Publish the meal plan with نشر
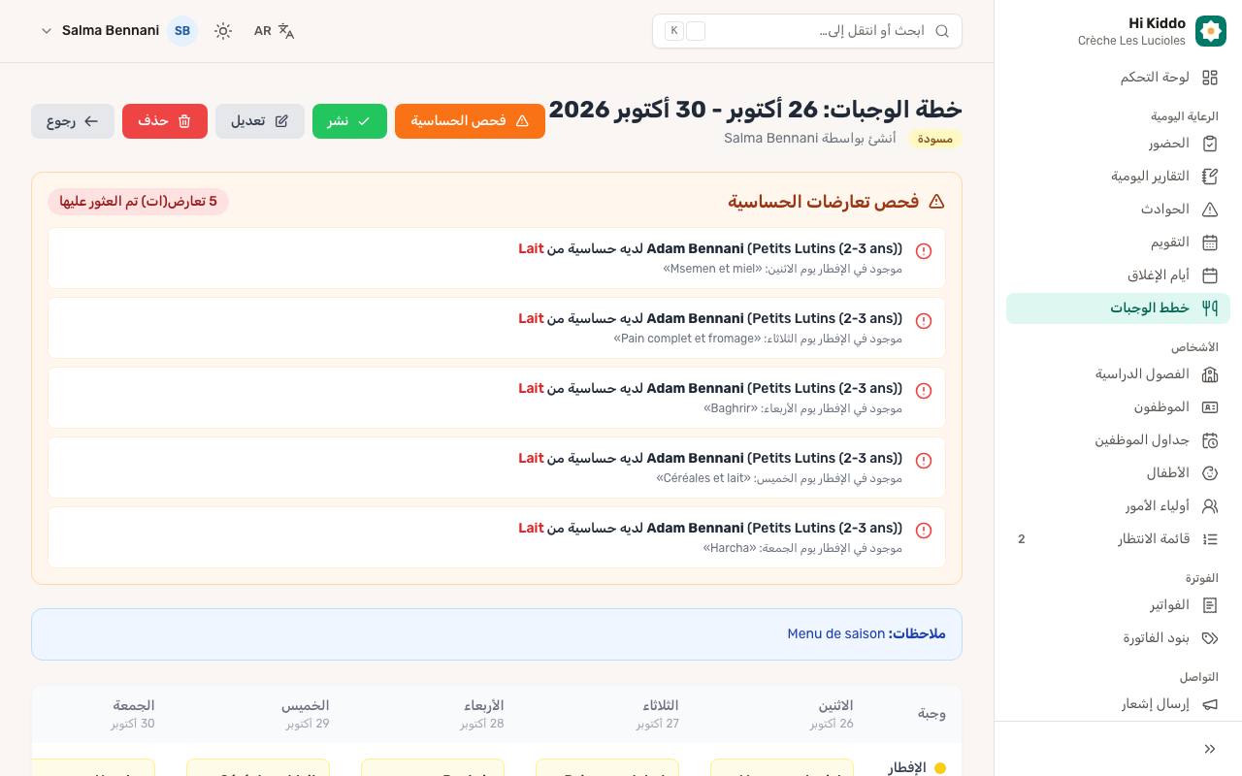 tap(349, 121)
